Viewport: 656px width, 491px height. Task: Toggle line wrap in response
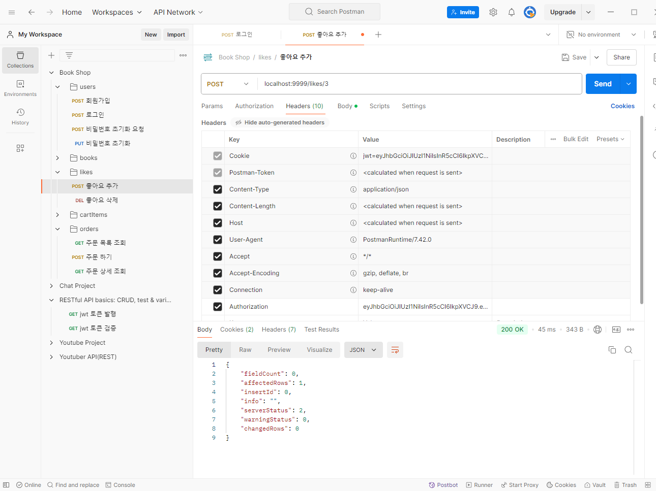click(x=395, y=350)
